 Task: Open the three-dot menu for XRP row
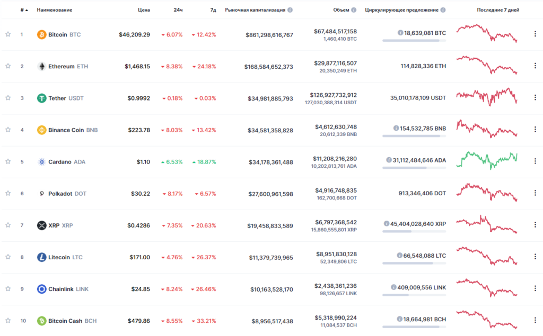click(x=535, y=225)
